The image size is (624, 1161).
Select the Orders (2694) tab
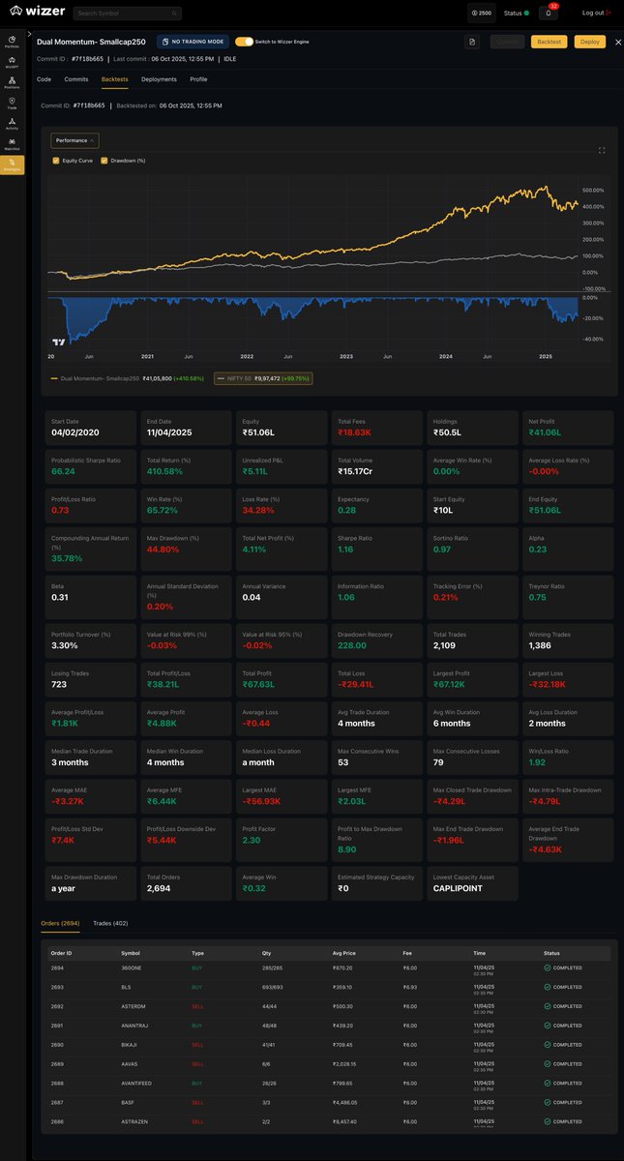(60, 924)
